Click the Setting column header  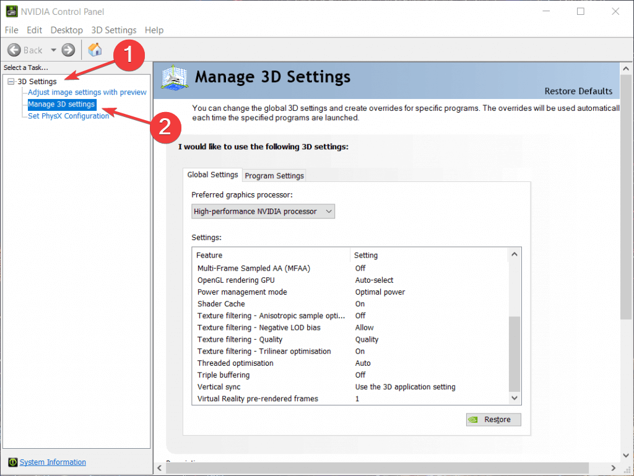coord(428,256)
